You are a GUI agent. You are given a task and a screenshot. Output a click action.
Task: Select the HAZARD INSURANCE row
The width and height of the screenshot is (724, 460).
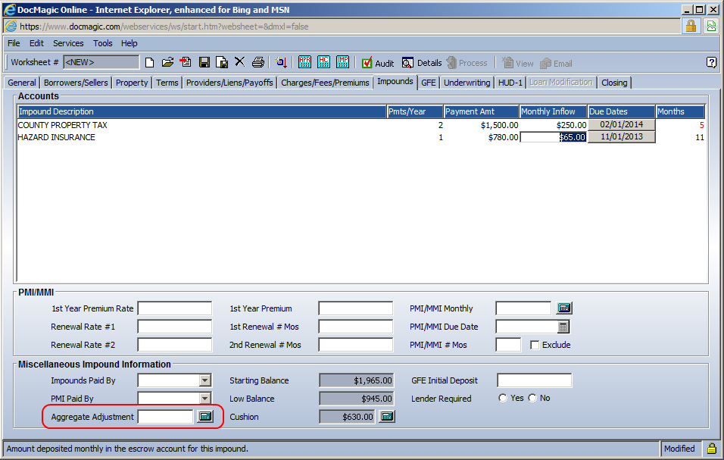coord(360,137)
